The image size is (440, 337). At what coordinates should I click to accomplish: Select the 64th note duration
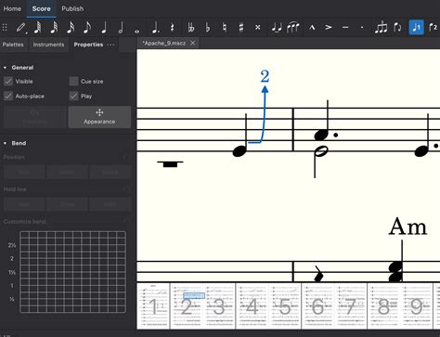pos(38,28)
